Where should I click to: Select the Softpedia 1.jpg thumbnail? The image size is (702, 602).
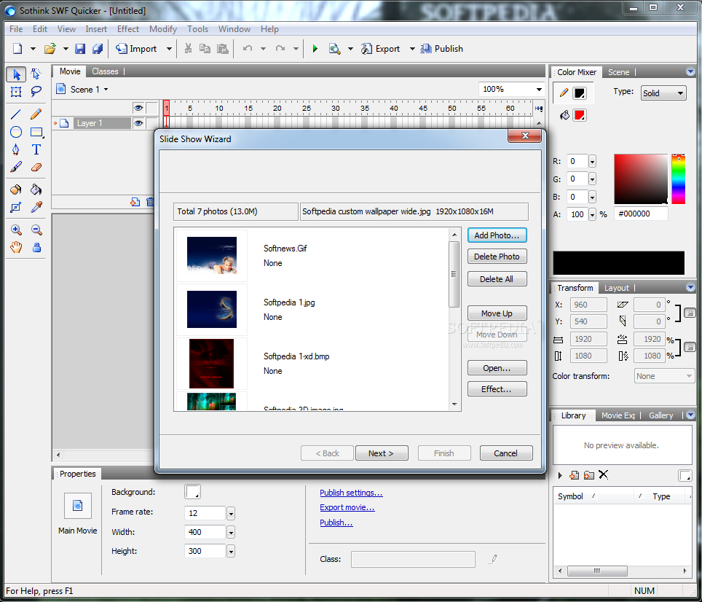(x=212, y=310)
